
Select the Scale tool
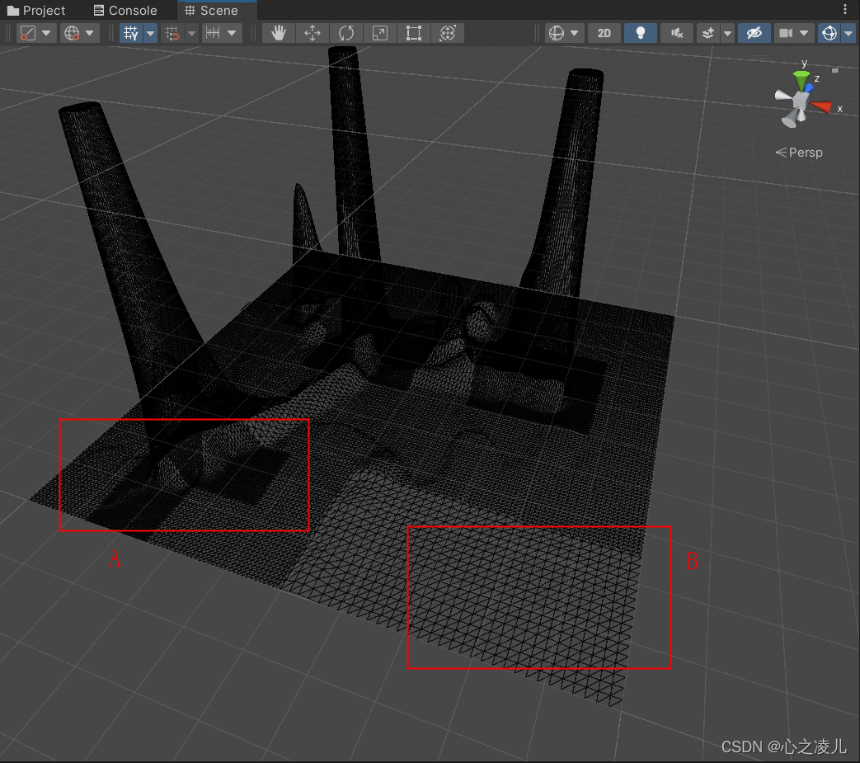(x=380, y=34)
